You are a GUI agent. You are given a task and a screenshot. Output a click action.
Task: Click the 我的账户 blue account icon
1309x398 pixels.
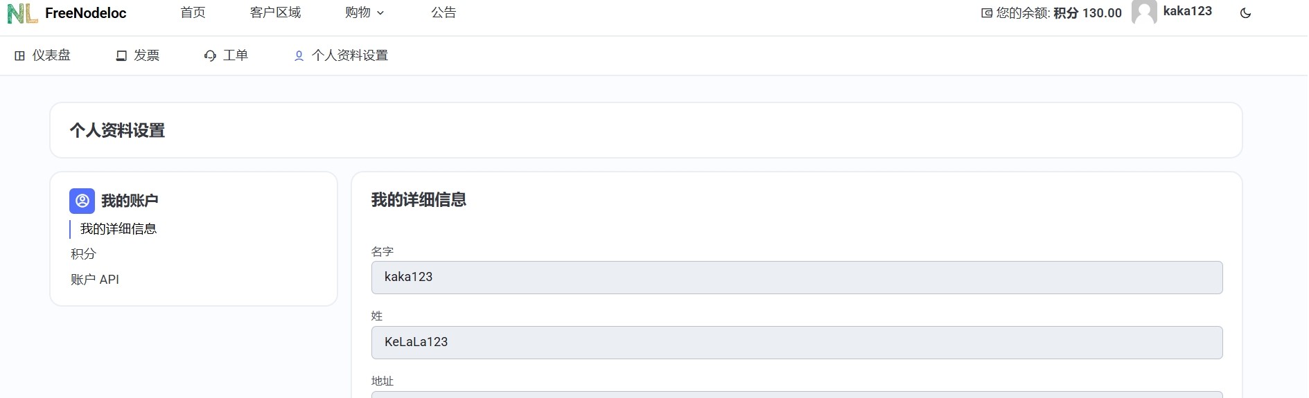(82, 201)
